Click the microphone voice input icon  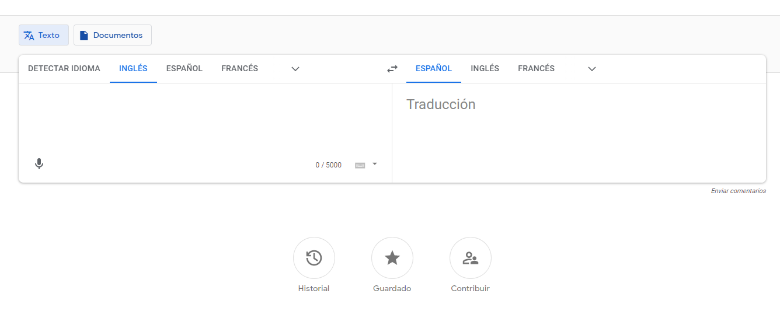click(39, 164)
